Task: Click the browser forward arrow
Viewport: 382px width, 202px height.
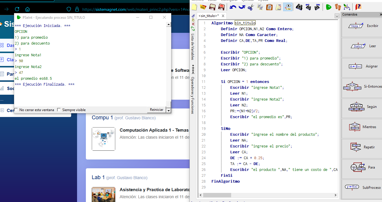Action: (x=6, y=9)
